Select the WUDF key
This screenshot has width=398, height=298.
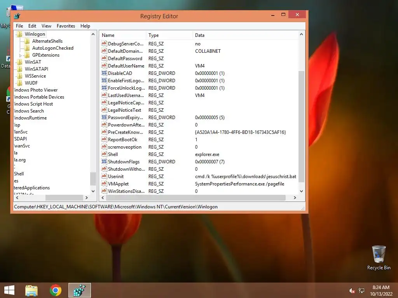point(31,83)
